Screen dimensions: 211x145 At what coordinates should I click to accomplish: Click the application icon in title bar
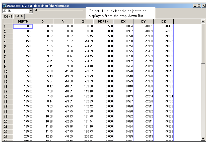5,6
